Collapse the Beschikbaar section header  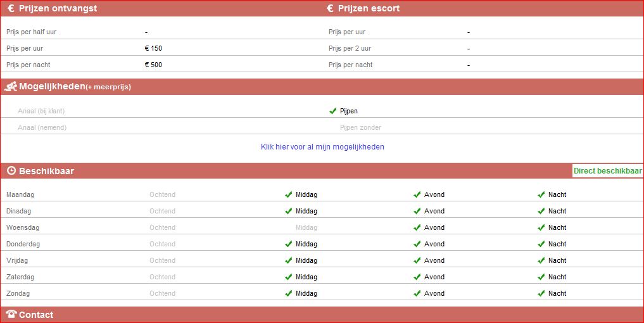tap(46, 171)
